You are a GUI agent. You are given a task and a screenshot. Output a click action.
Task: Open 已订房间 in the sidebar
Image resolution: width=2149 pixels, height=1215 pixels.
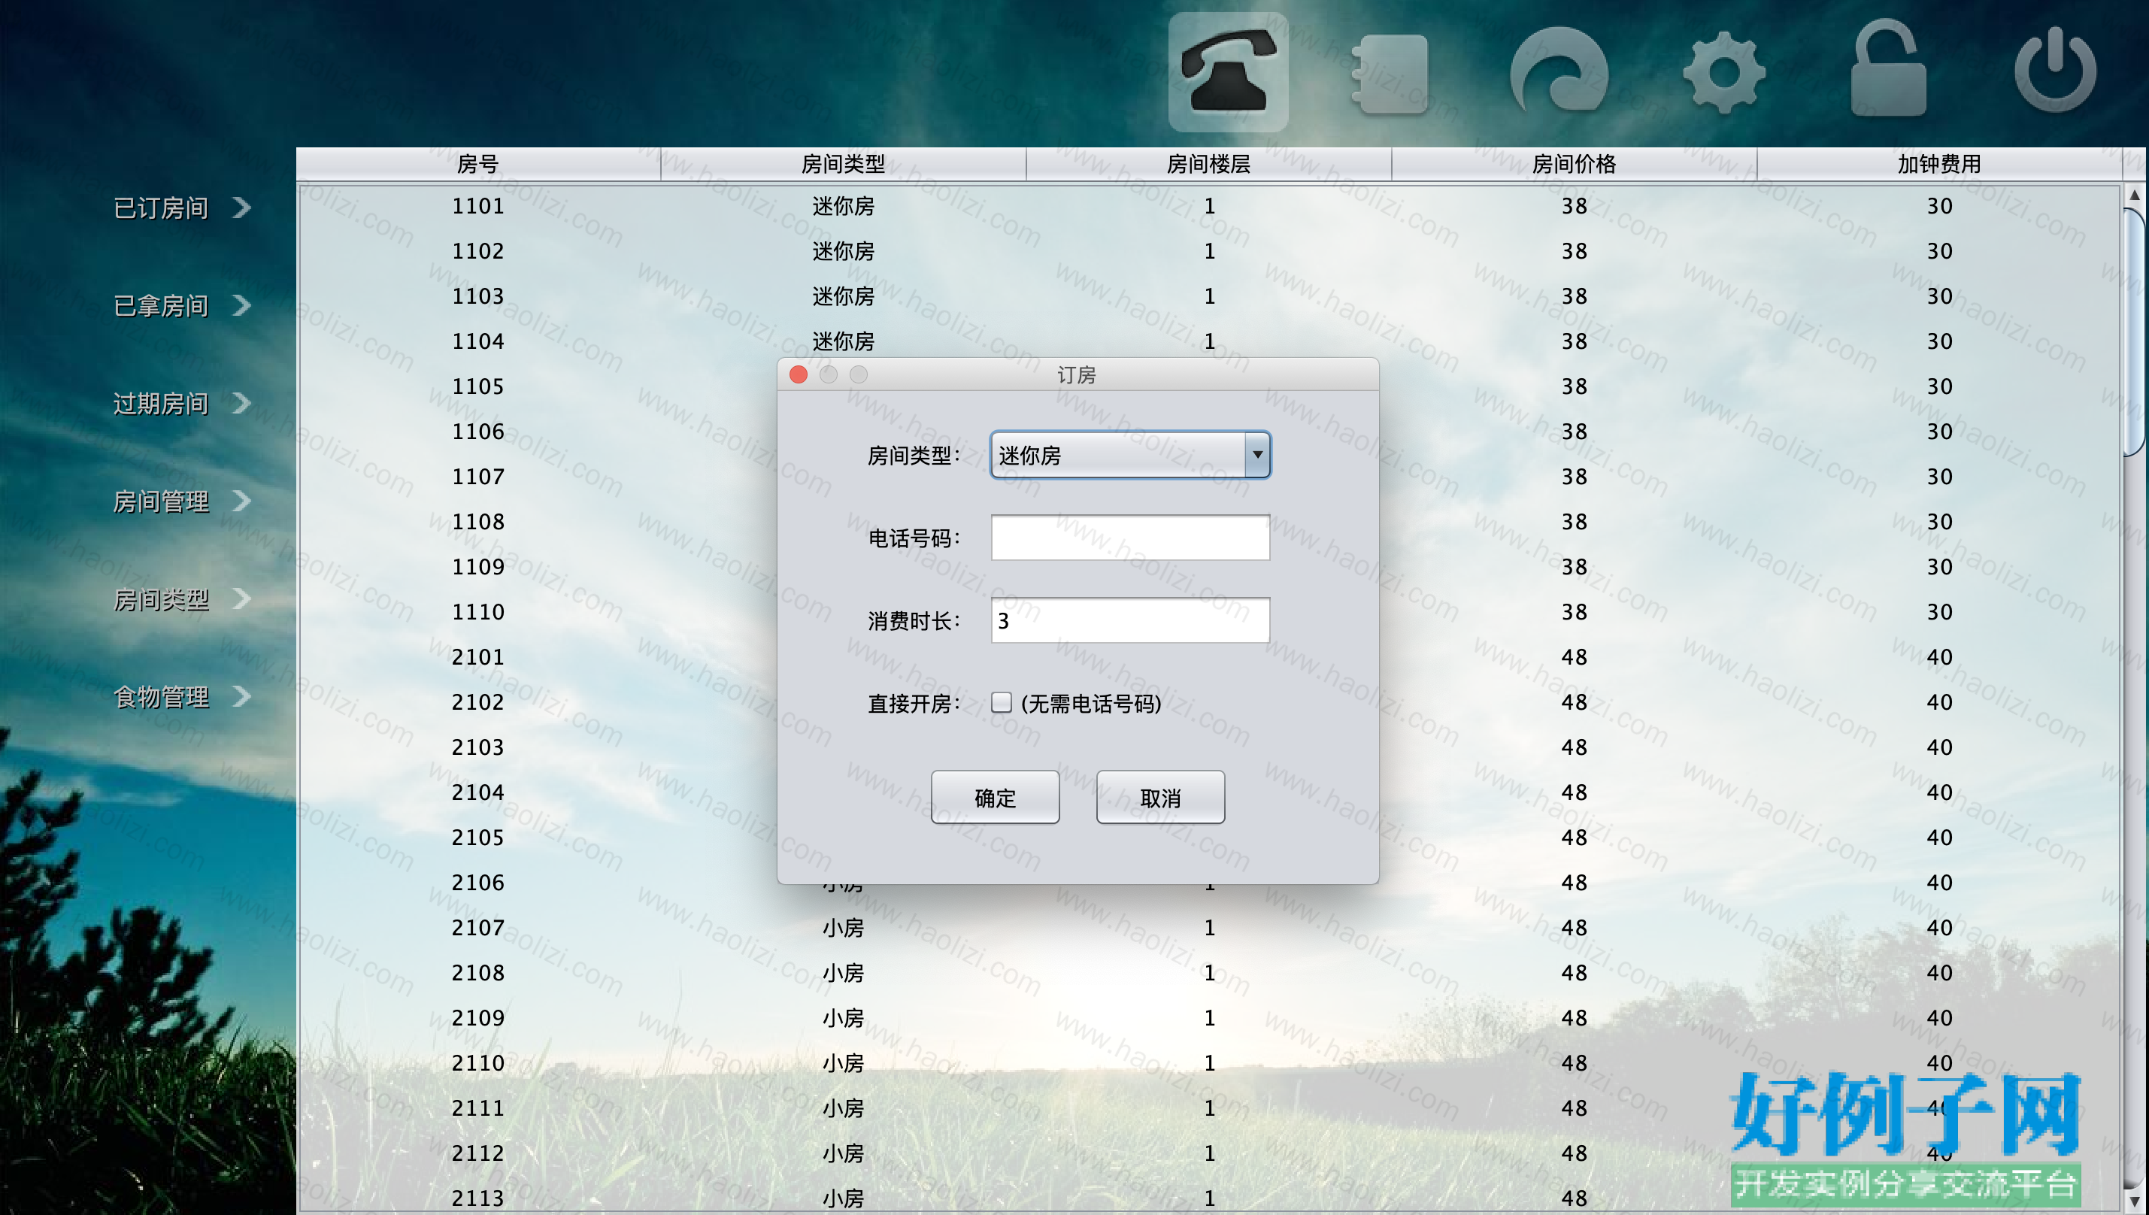161,208
